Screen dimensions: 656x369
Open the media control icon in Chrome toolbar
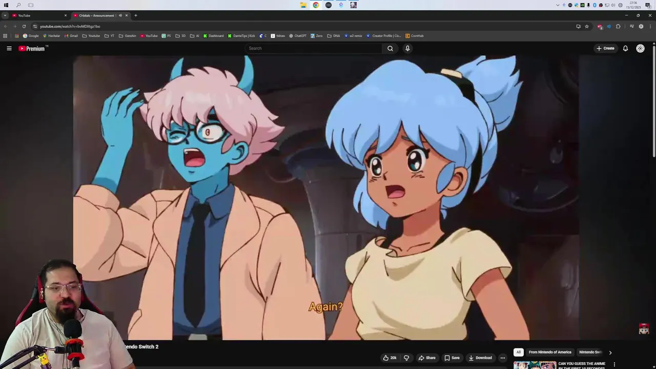(631, 26)
